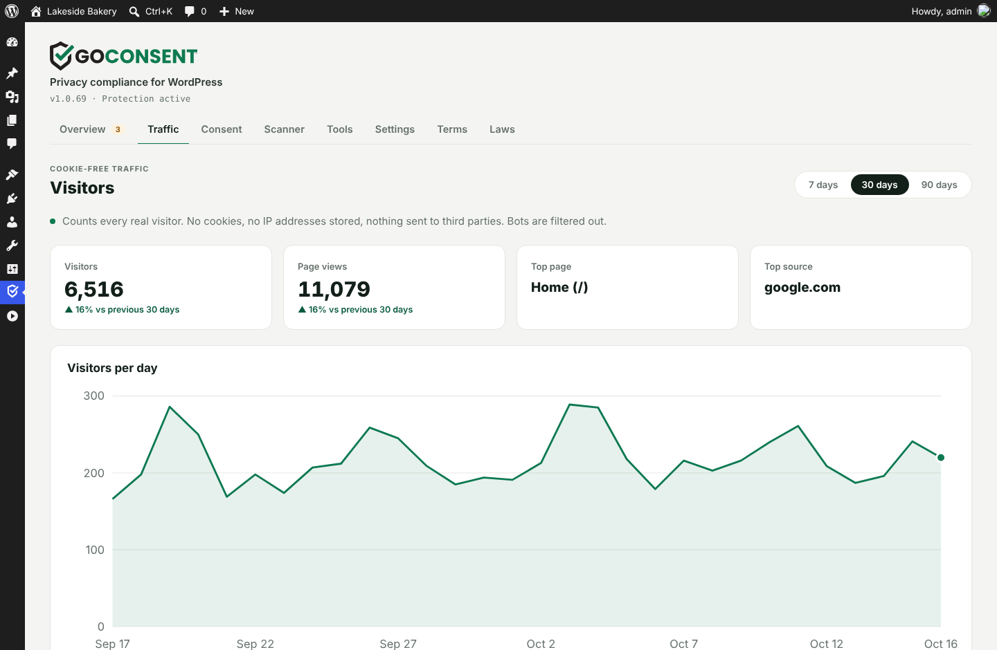Click the GoConsent logo
This screenshot has height=650, width=997.
pyautogui.click(x=124, y=56)
